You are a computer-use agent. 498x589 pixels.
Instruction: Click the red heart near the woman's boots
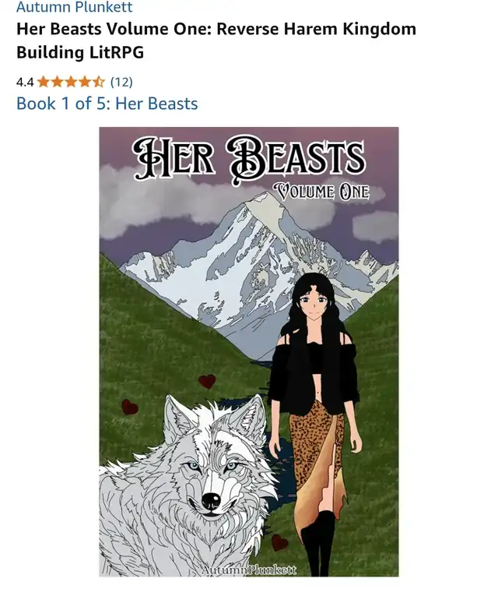[279, 542]
